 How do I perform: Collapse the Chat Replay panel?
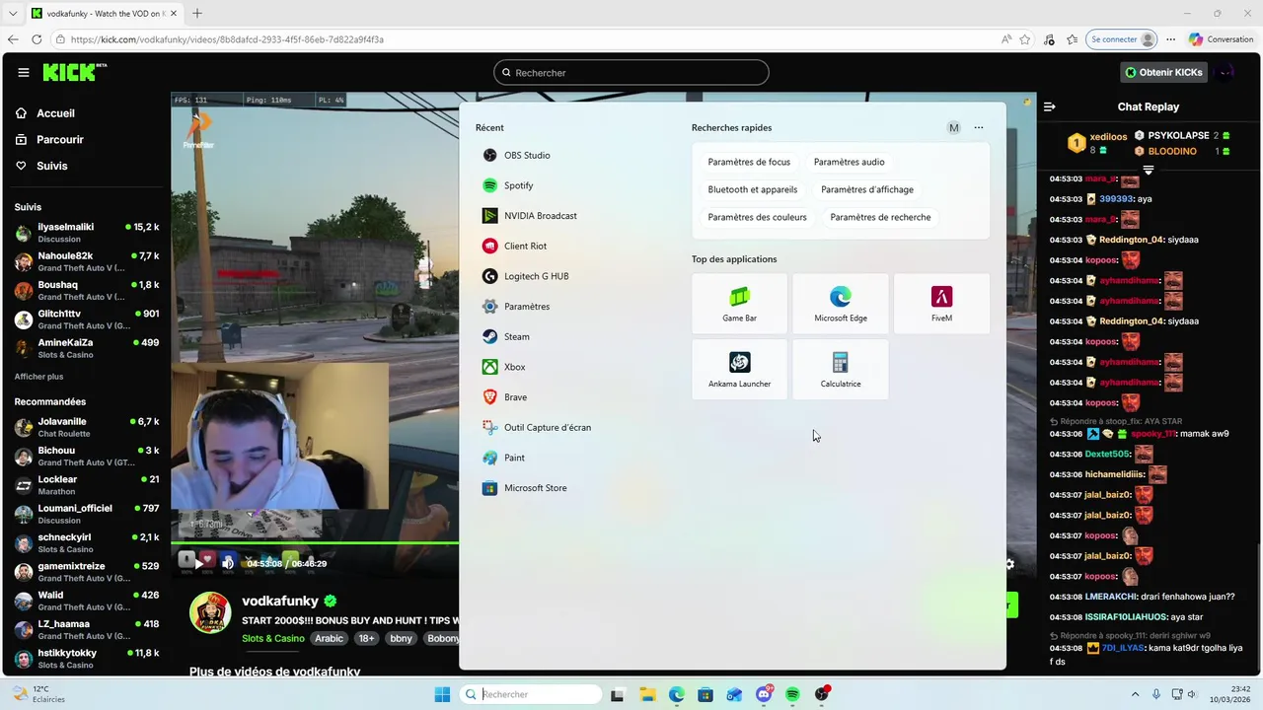(1050, 106)
